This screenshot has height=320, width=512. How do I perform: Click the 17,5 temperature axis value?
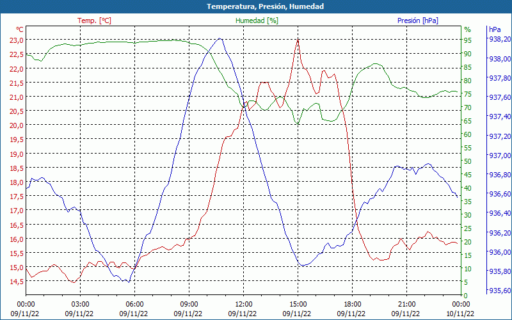click(17, 196)
